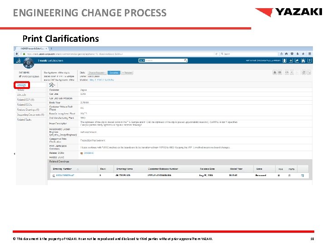Click the browser Search field
The width and height of the screenshot is (327, 245).
tap(249, 54)
